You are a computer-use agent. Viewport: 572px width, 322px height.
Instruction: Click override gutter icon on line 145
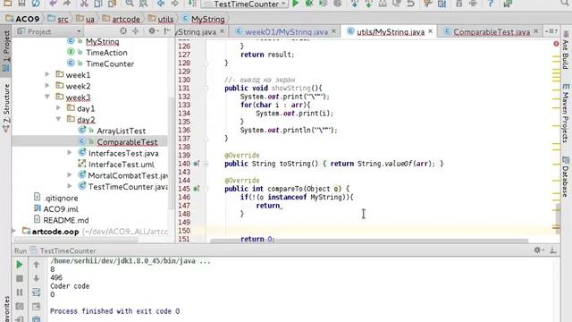(x=197, y=189)
